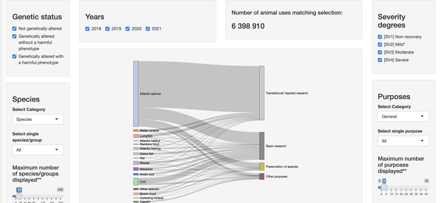
Task: Select the Preservation of species node
Action: pos(261,167)
